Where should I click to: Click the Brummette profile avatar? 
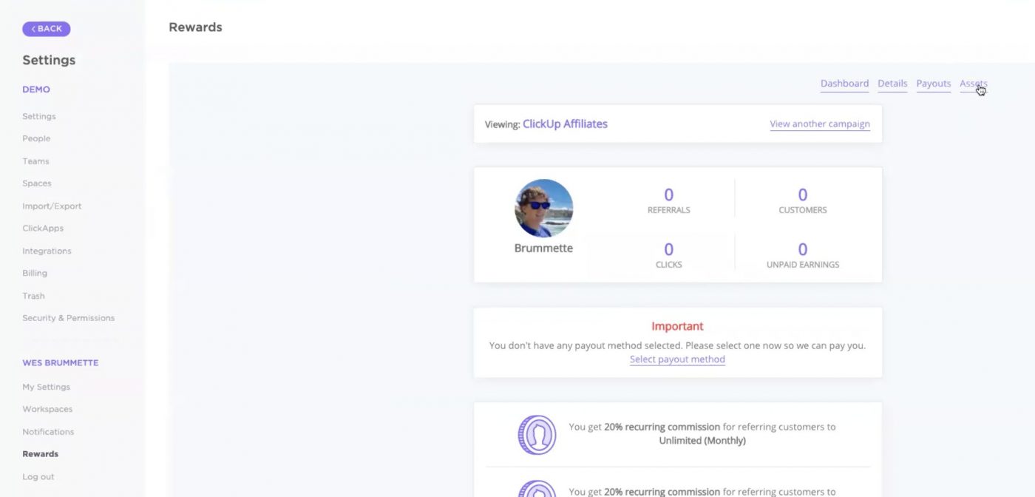[x=543, y=208]
